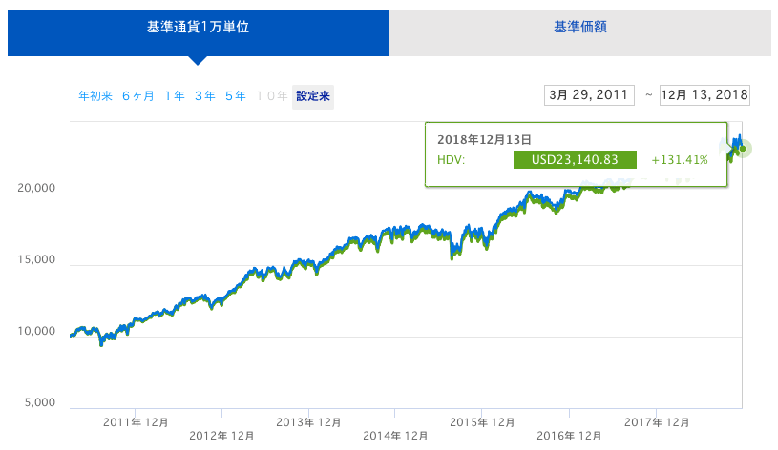The height and width of the screenshot is (450, 778).
Task: Click the +131.41% return figure
Action: click(x=680, y=160)
